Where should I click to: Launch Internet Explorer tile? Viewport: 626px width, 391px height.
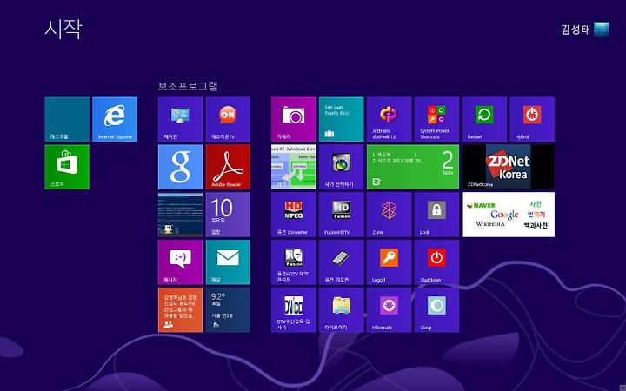pos(115,119)
